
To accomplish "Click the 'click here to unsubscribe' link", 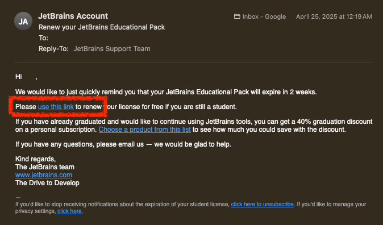I will 263,204.
